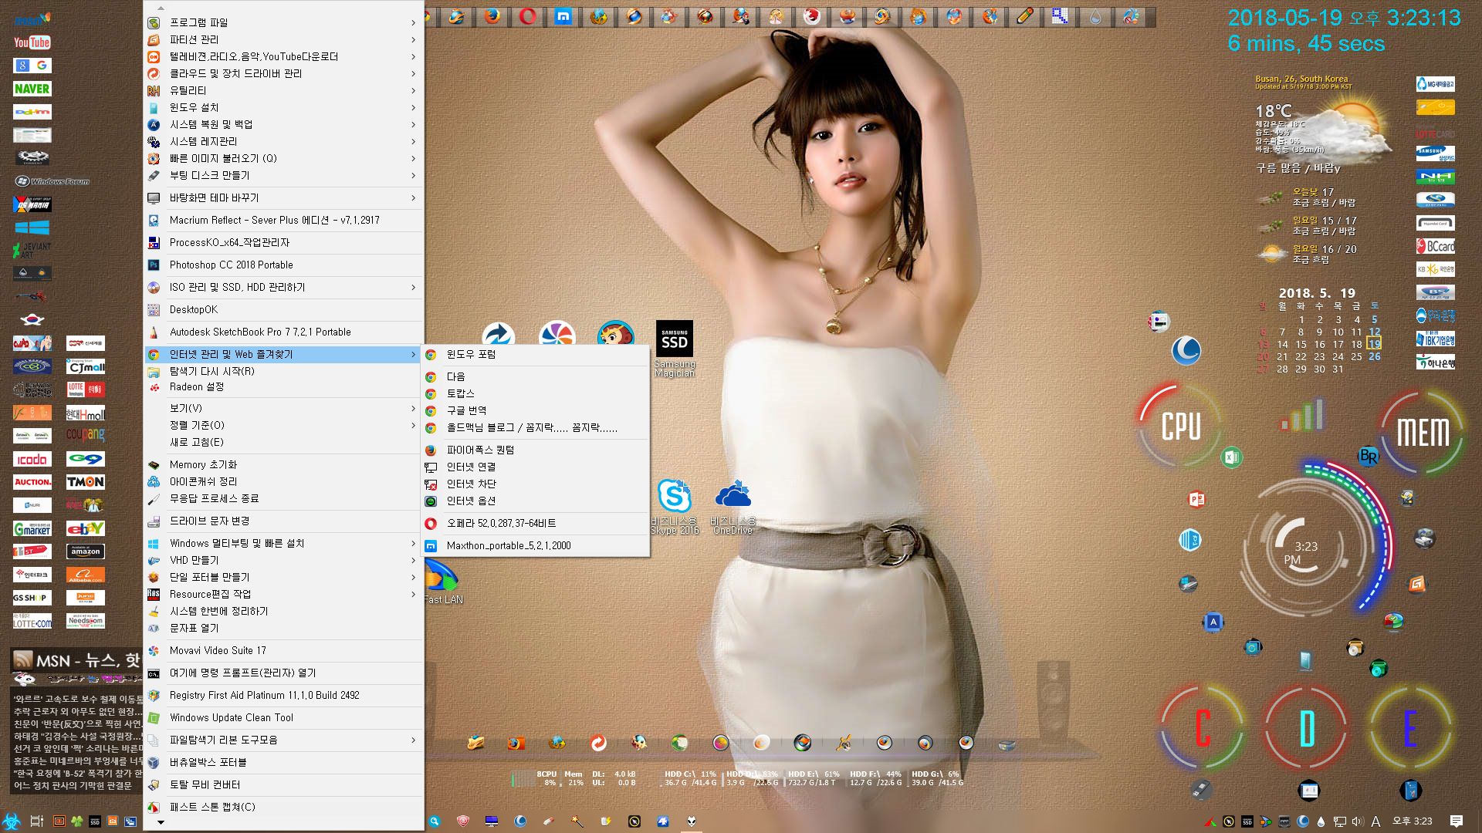Open Movavi Video Suite 17 entry
The image size is (1482, 833).
pyautogui.click(x=283, y=650)
